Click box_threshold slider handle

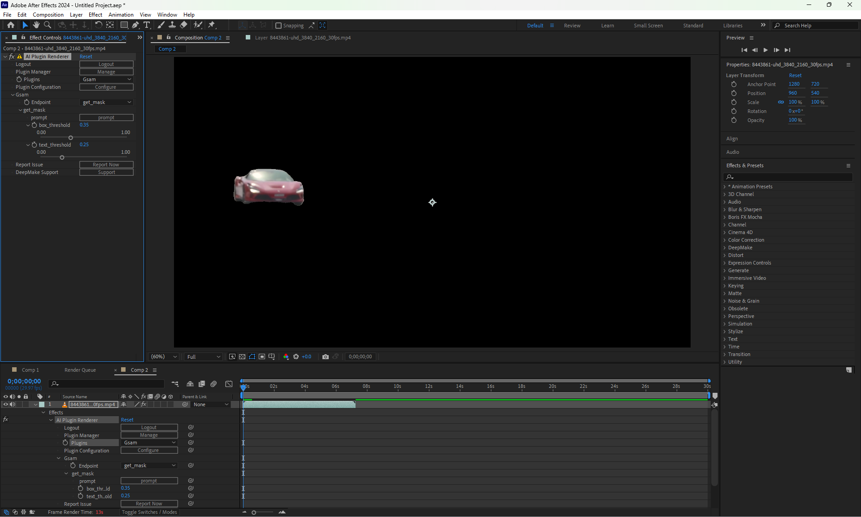point(70,138)
